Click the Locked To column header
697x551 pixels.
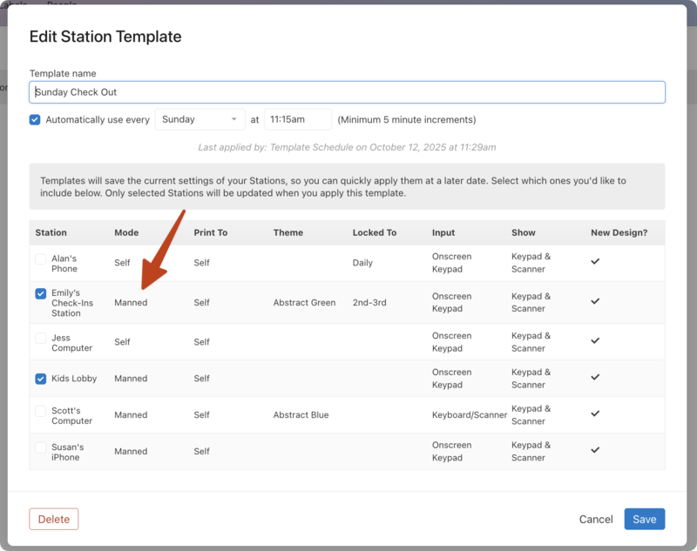375,232
